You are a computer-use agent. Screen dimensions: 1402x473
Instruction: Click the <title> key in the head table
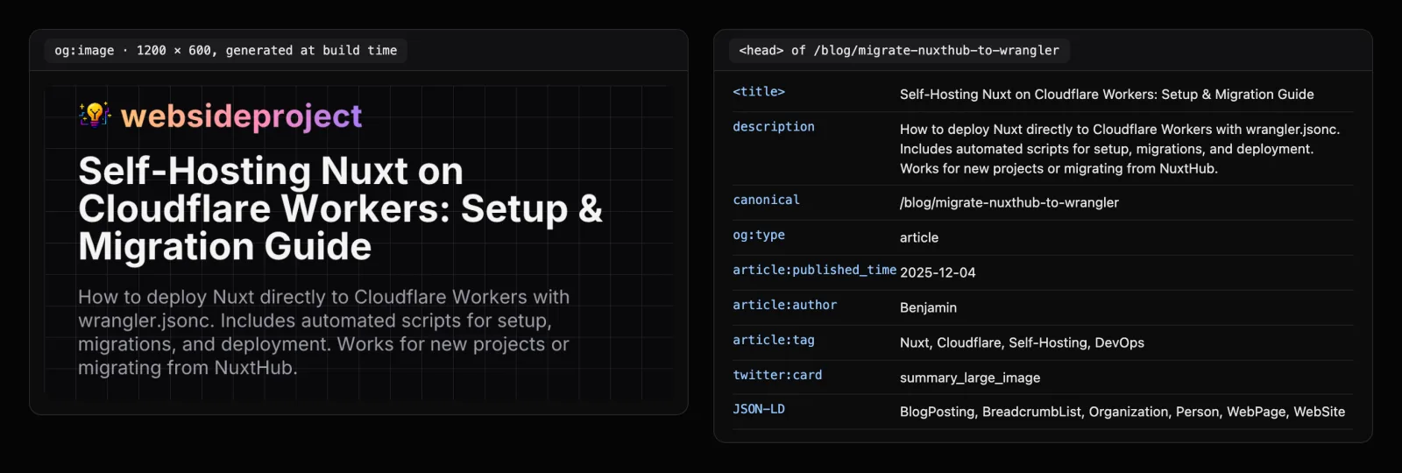(x=759, y=92)
